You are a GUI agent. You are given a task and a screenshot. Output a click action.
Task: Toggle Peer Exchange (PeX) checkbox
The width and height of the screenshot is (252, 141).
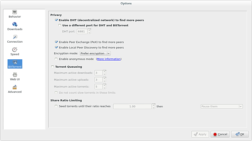click(x=56, y=42)
